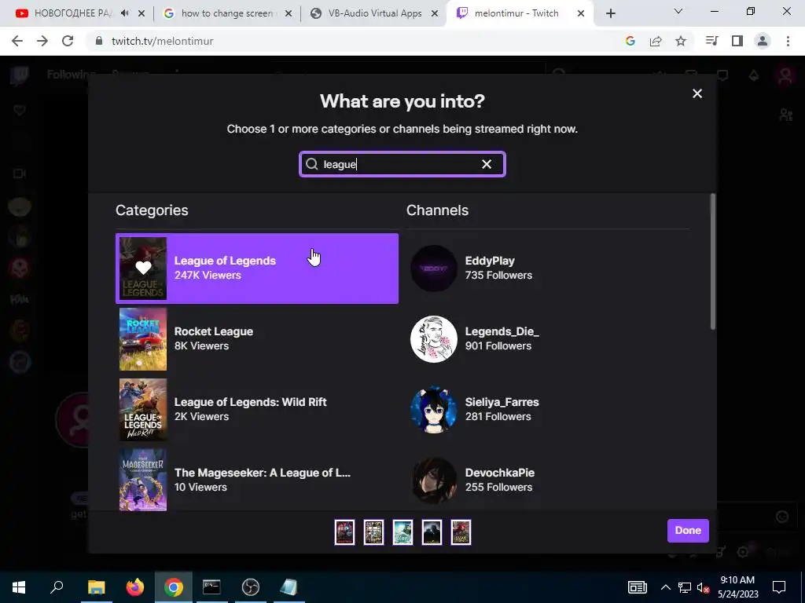Switch to 'how to change screen' Google tab

point(226,13)
